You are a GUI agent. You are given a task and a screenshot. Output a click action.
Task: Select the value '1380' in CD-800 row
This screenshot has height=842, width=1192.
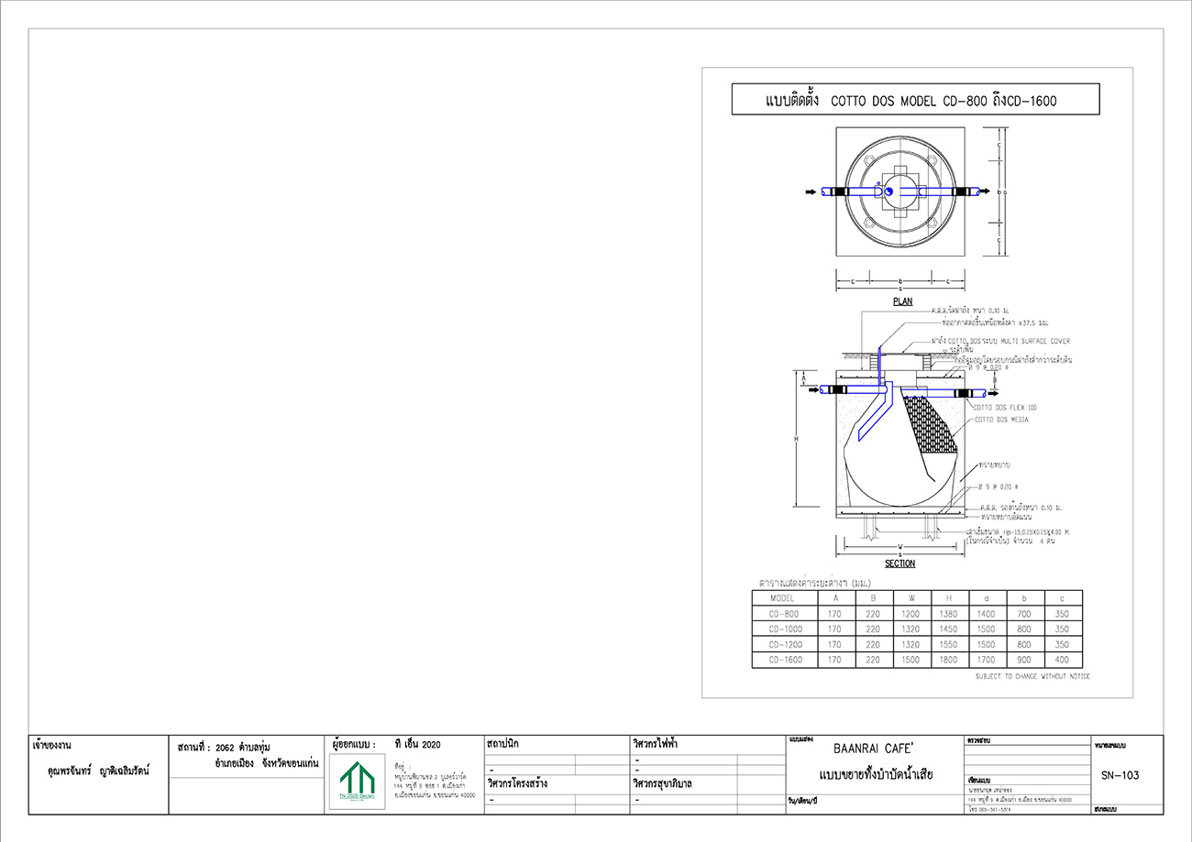[948, 613]
